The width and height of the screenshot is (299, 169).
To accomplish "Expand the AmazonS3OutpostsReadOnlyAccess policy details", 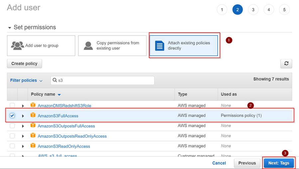I will [x=23, y=136].
